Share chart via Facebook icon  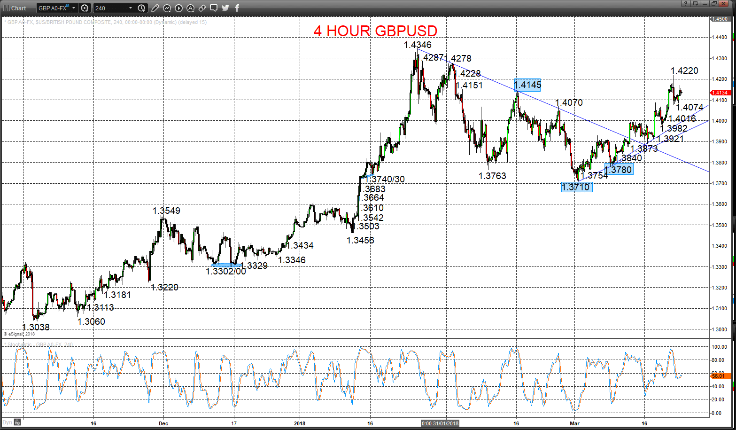click(237, 8)
